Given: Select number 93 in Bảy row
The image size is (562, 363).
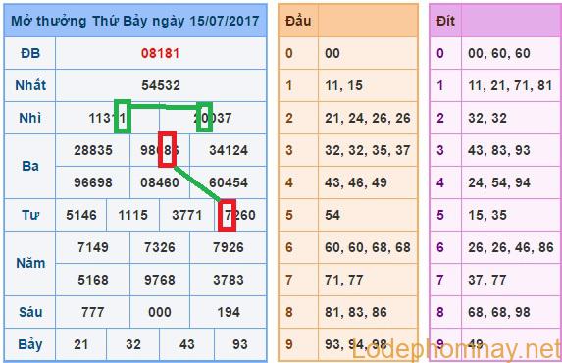Looking at the screenshot, I should tap(240, 344).
